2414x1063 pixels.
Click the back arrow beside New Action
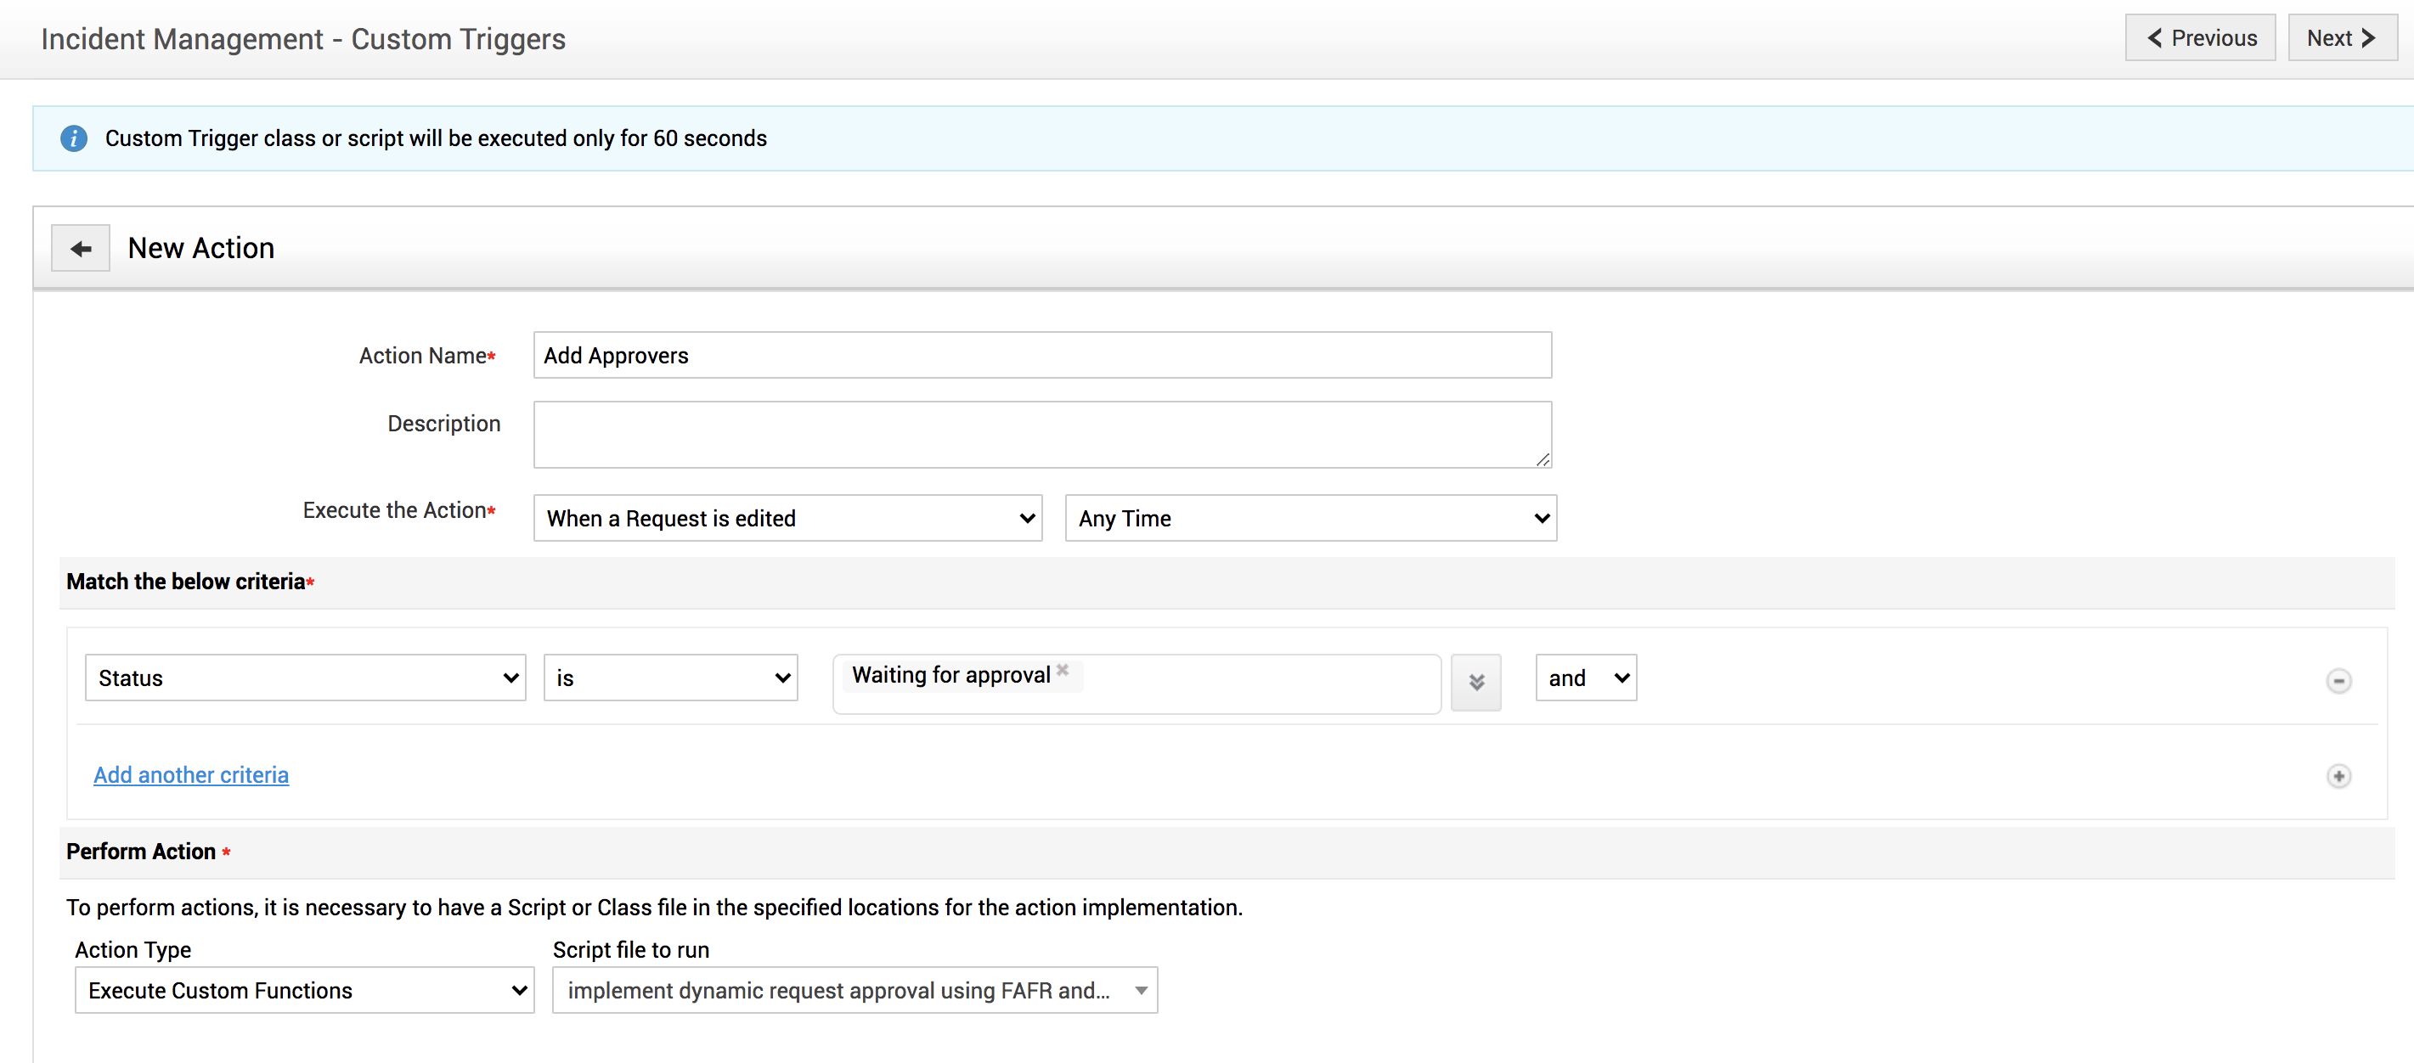coord(81,248)
